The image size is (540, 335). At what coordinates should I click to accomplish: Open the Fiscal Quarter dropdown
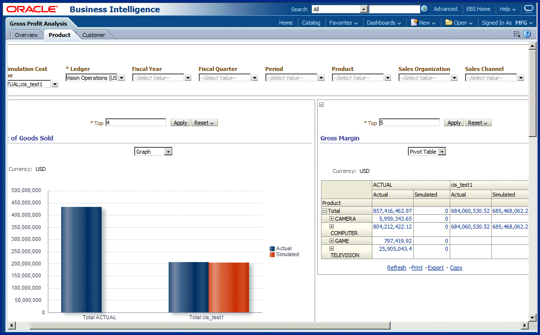[254, 78]
